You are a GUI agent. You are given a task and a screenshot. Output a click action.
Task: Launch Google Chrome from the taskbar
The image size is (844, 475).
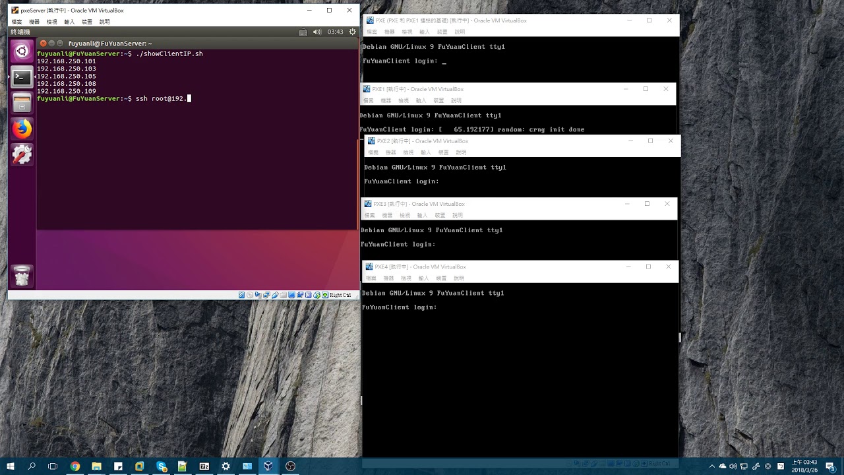[x=75, y=466]
